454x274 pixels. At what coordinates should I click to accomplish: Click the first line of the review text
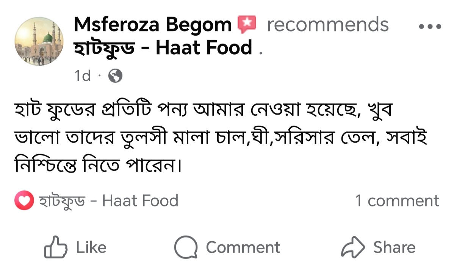205,111
